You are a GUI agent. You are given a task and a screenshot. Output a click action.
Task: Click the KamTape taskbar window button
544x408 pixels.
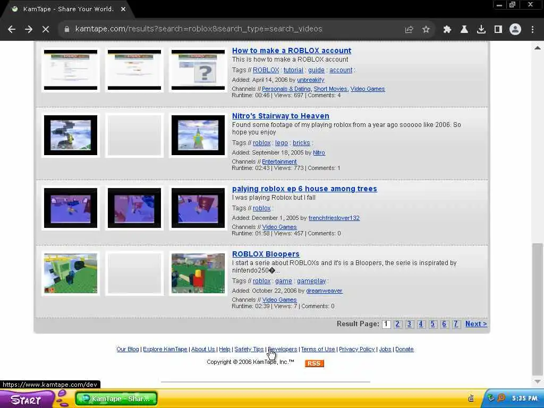pyautogui.click(x=116, y=398)
